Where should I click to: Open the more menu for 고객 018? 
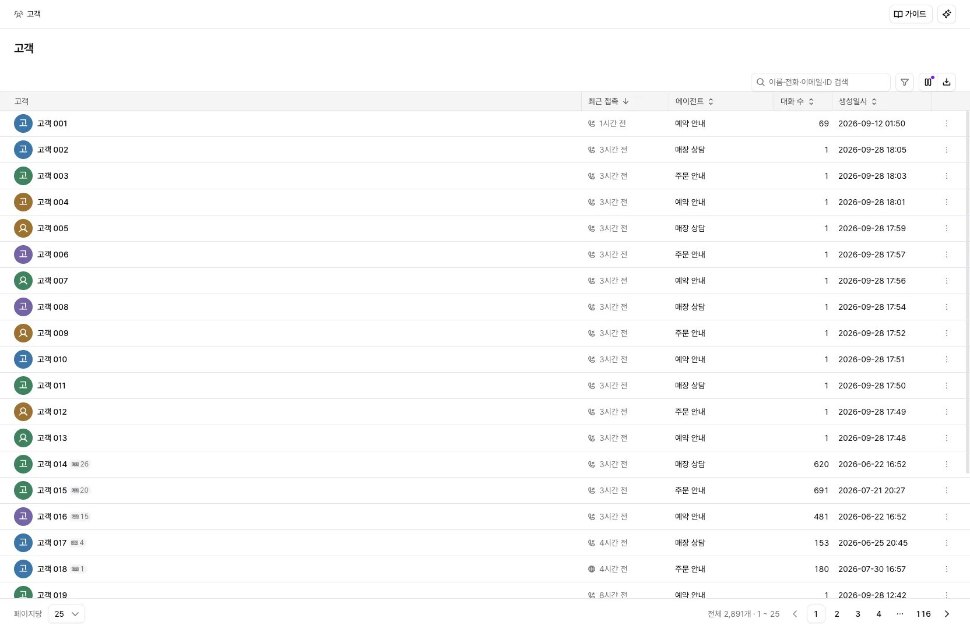pos(947,569)
